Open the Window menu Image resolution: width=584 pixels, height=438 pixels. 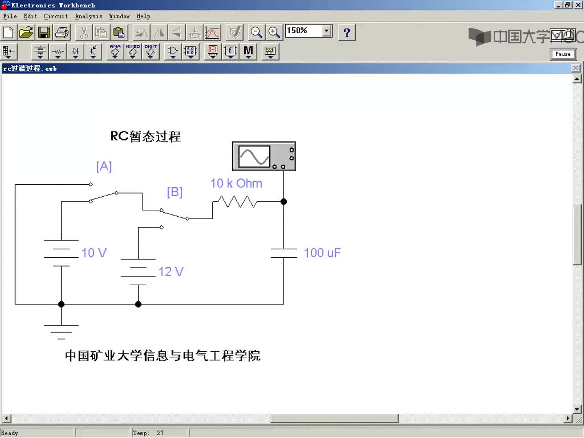120,16
